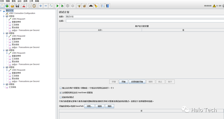Click the 添加 variable button

(124, 82)
